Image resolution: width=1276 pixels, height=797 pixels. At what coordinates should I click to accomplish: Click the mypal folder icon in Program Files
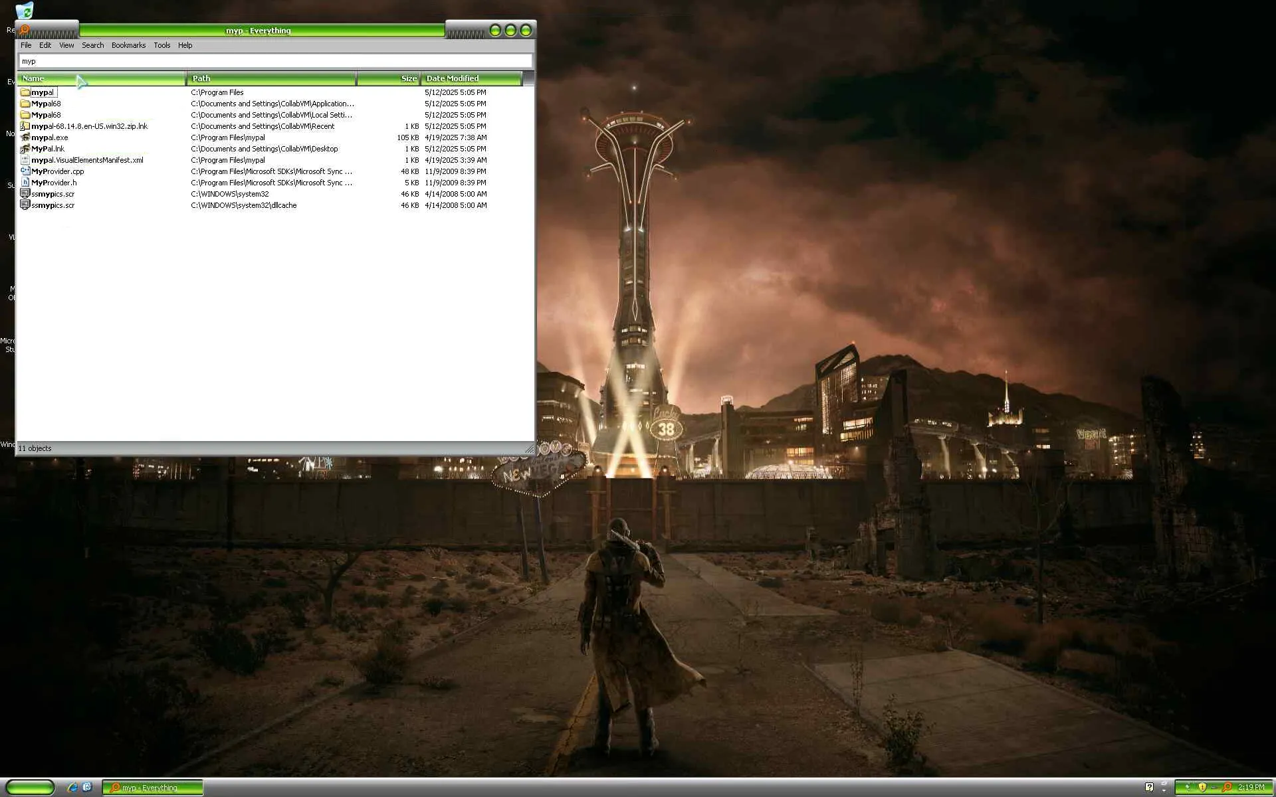(x=25, y=92)
